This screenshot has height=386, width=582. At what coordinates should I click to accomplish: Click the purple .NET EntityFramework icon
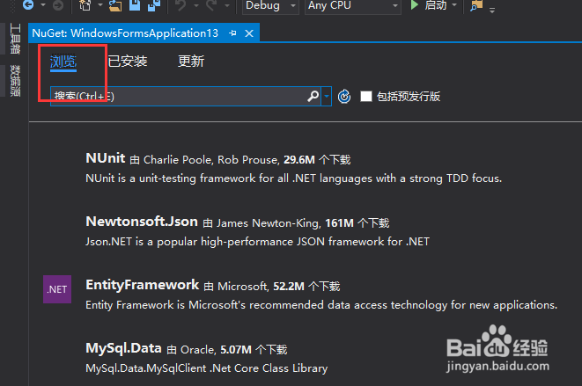(57, 289)
